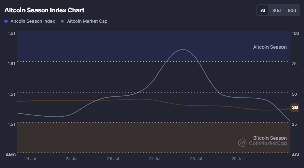Click the Bitcoin Season zone label
Viewport: 304px width, 168px height.
tap(270, 138)
